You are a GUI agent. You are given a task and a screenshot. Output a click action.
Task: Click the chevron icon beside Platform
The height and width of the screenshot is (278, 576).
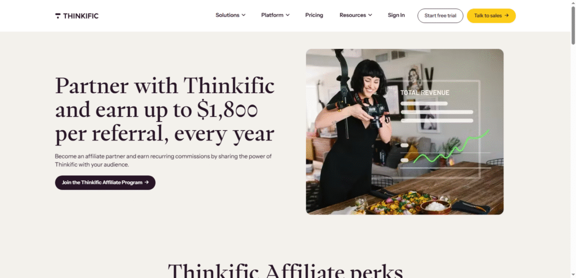(x=287, y=15)
